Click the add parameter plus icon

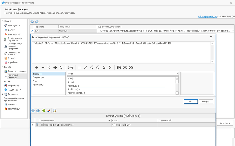point(32,22)
